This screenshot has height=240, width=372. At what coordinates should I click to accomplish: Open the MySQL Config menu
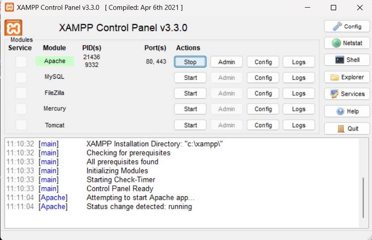[263, 78]
